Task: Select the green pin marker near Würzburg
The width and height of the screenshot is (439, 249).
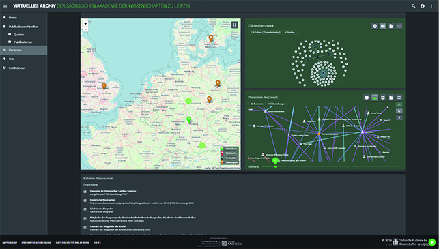Action: [189, 120]
